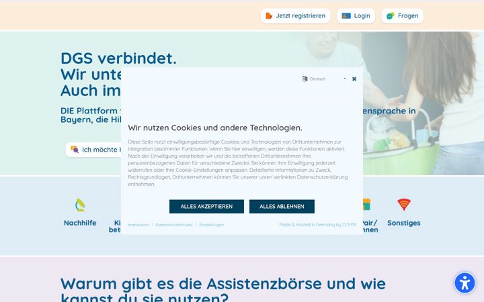484x302 pixels.
Task: Open cookie Einstellungen link
Action: pyautogui.click(x=212, y=225)
